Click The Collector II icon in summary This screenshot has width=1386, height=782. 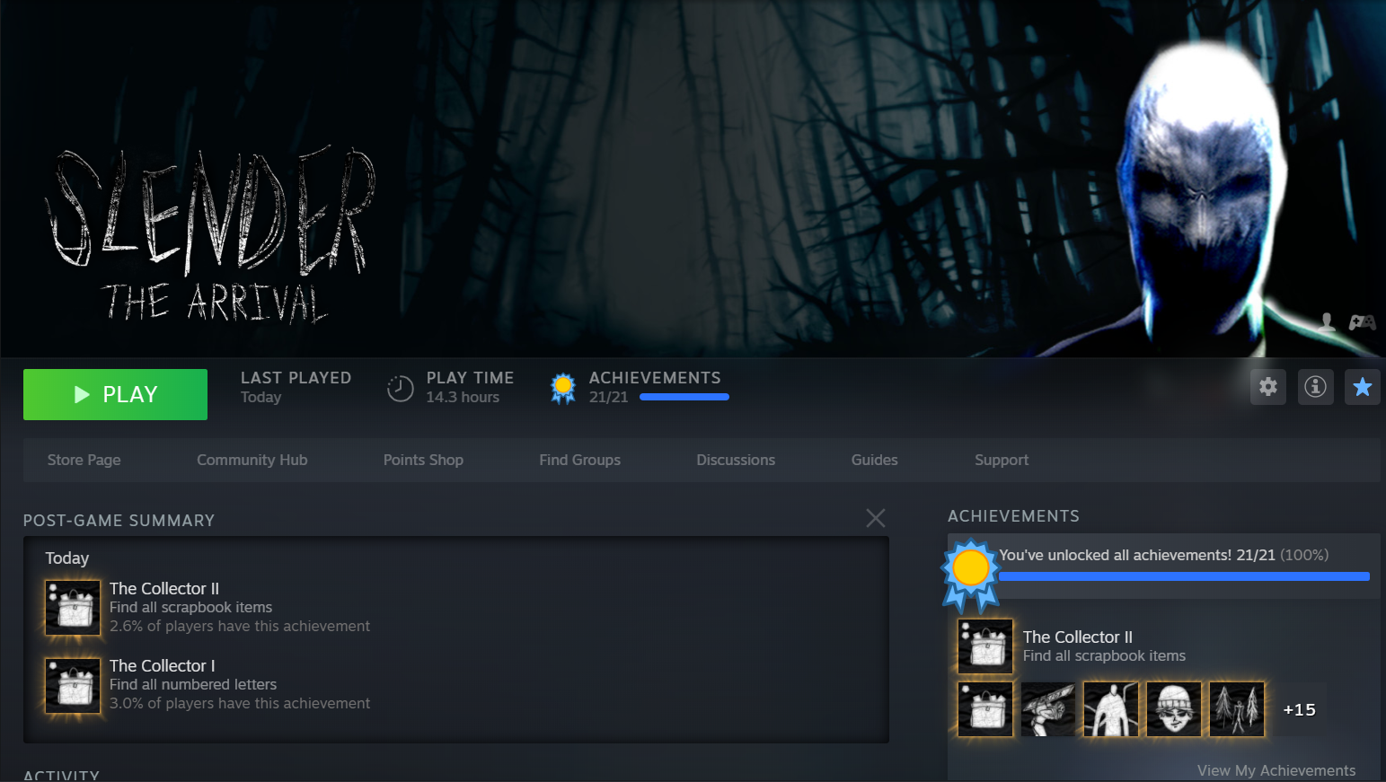coord(73,608)
